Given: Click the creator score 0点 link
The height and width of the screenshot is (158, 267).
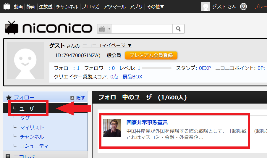Looking at the screenshot, I should (114, 77).
